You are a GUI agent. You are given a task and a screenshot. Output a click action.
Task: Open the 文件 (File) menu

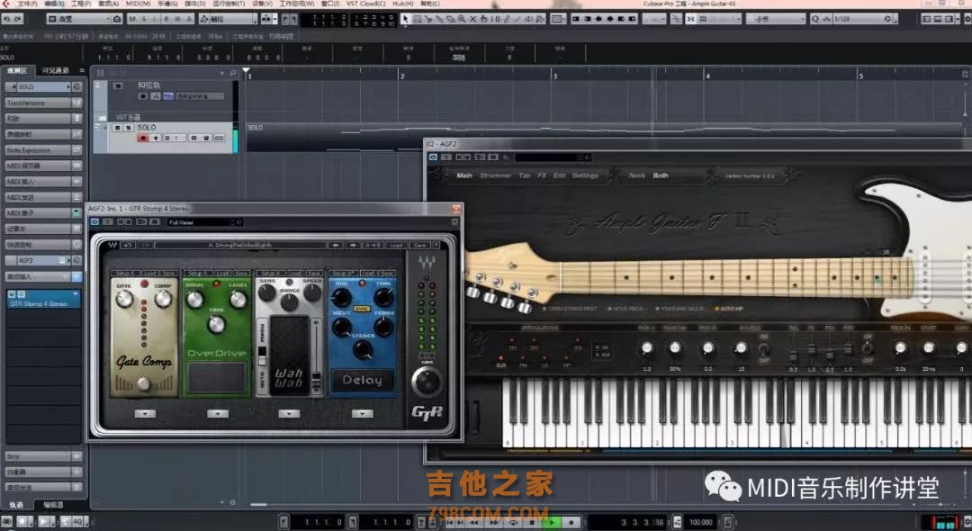27,4
